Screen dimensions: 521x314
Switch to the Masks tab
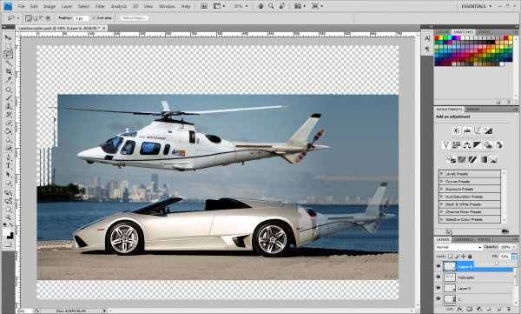click(x=473, y=110)
